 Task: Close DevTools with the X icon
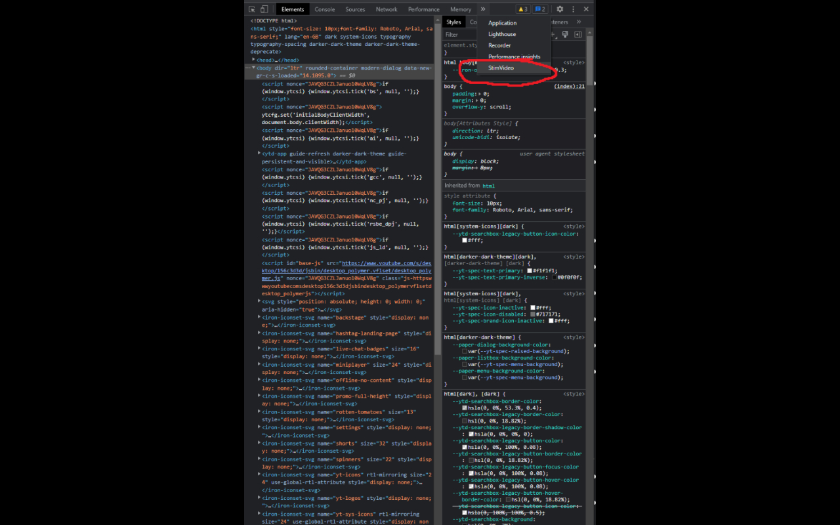click(x=586, y=9)
